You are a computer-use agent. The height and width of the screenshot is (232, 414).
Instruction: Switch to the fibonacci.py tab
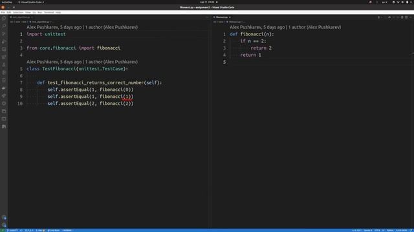[x=222, y=17]
